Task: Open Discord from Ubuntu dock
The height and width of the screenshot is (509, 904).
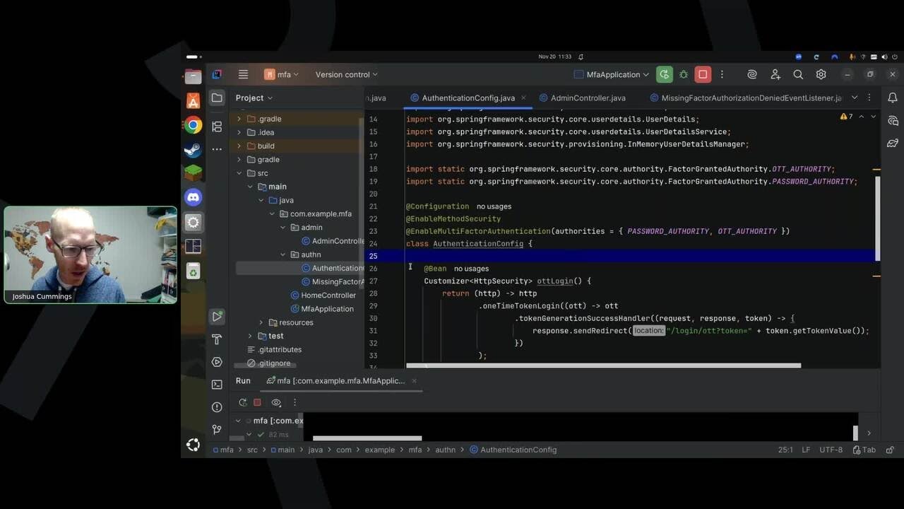Action: click(193, 197)
